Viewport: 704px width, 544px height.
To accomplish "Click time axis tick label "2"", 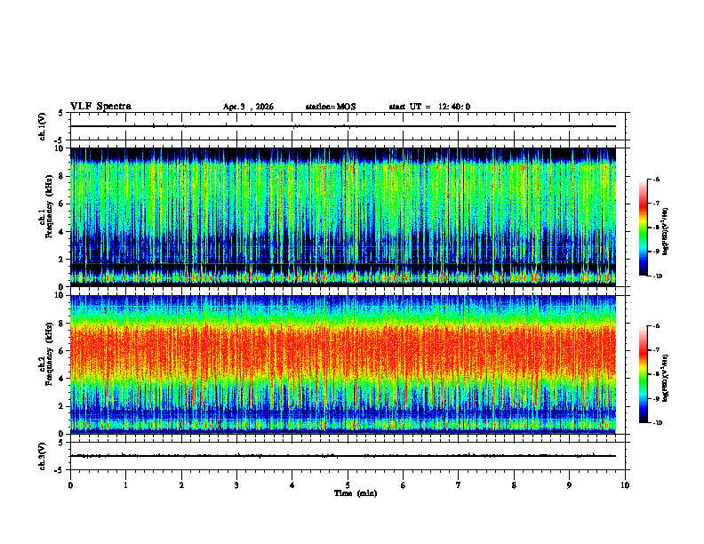I will 181,485.
